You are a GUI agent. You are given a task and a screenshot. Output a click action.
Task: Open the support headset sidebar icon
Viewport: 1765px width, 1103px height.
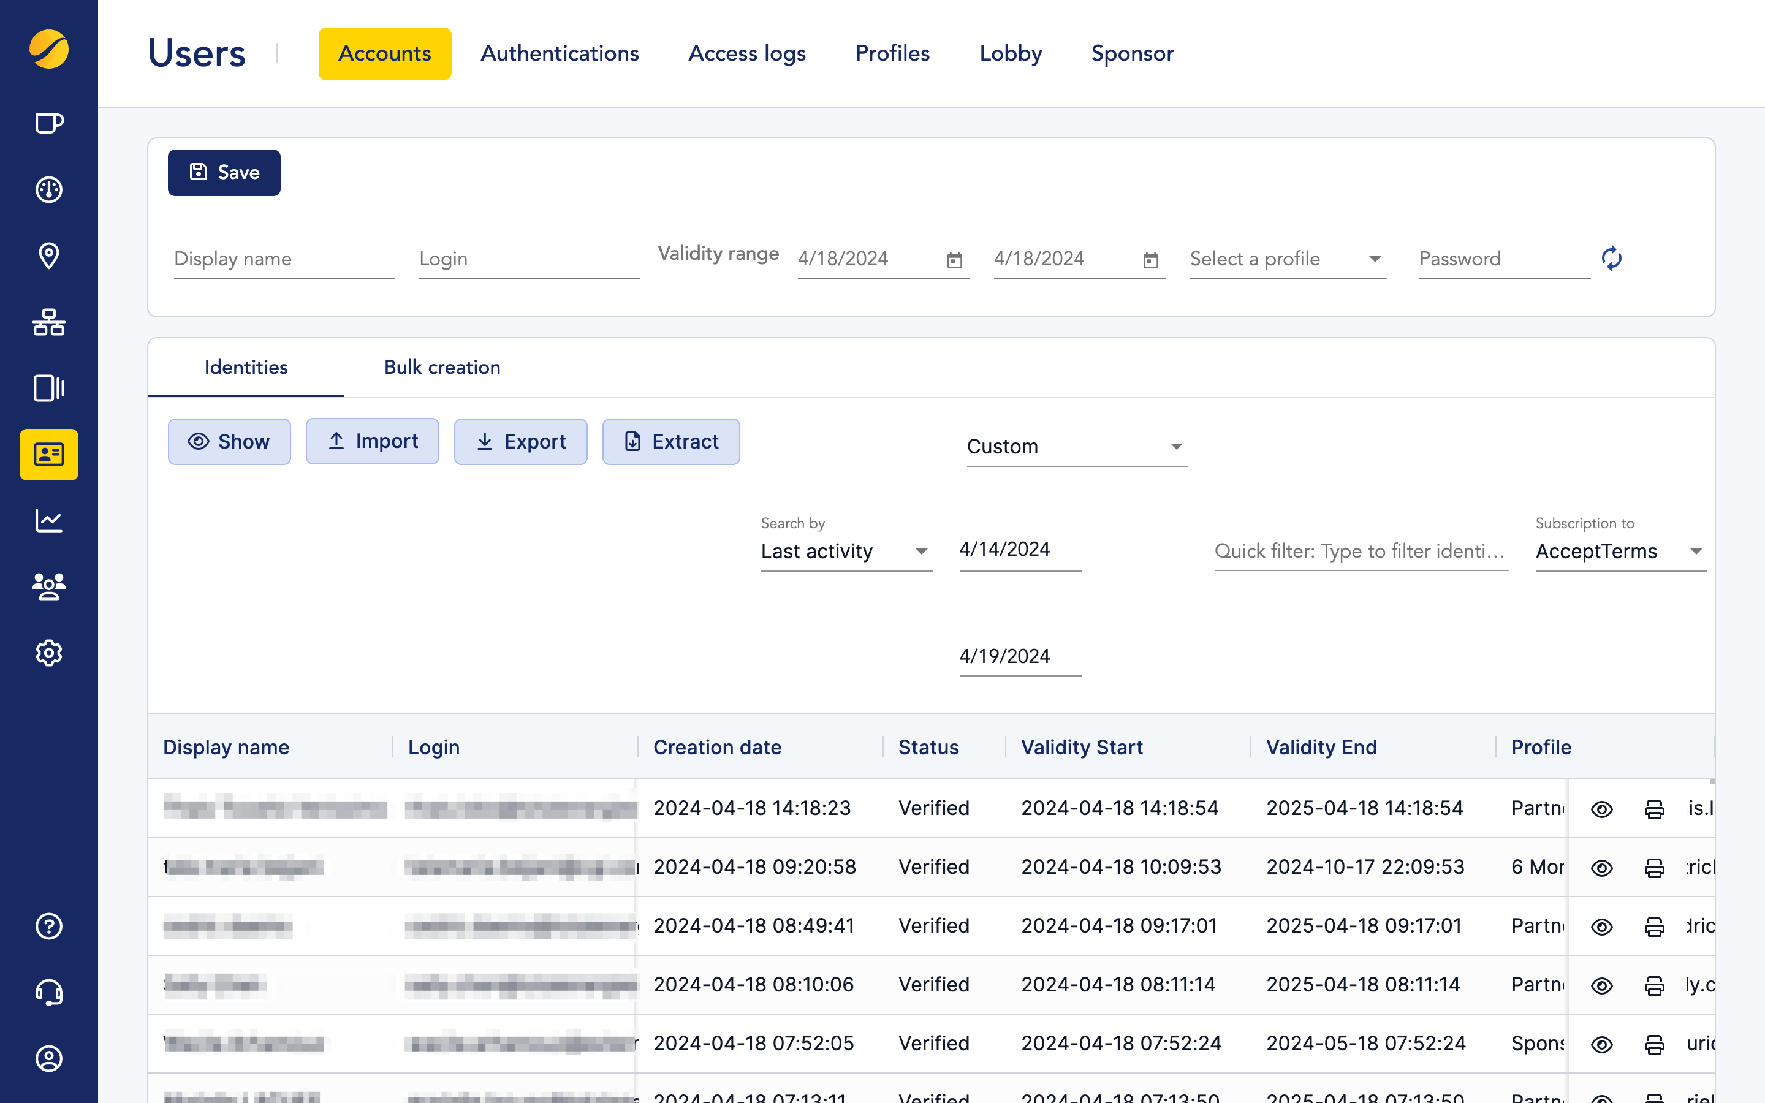[49, 992]
